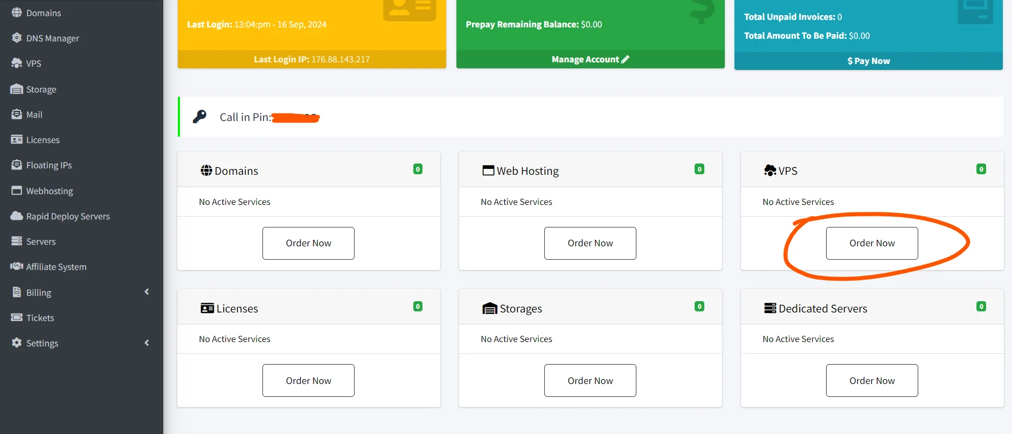Click the Mail icon in sidebar
Screen dimensions: 1012x434
click(17, 115)
